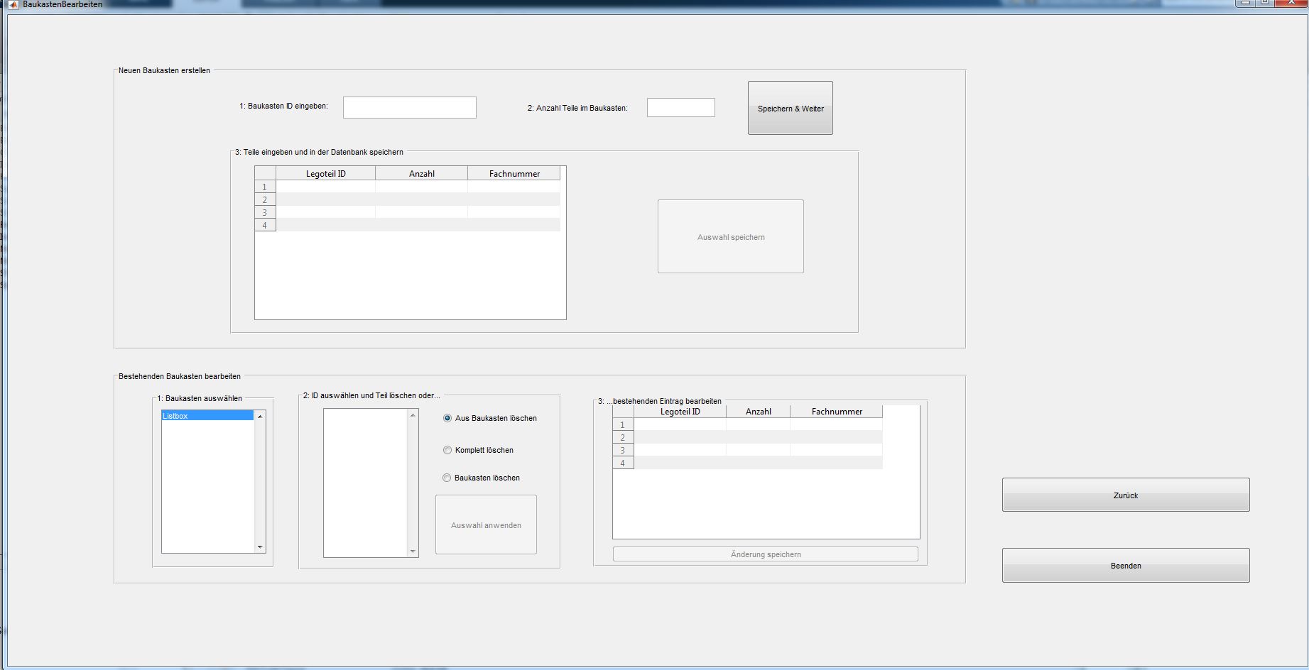Select 'Komplett löschen' radio option
1309x670 pixels.
[x=447, y=450]
